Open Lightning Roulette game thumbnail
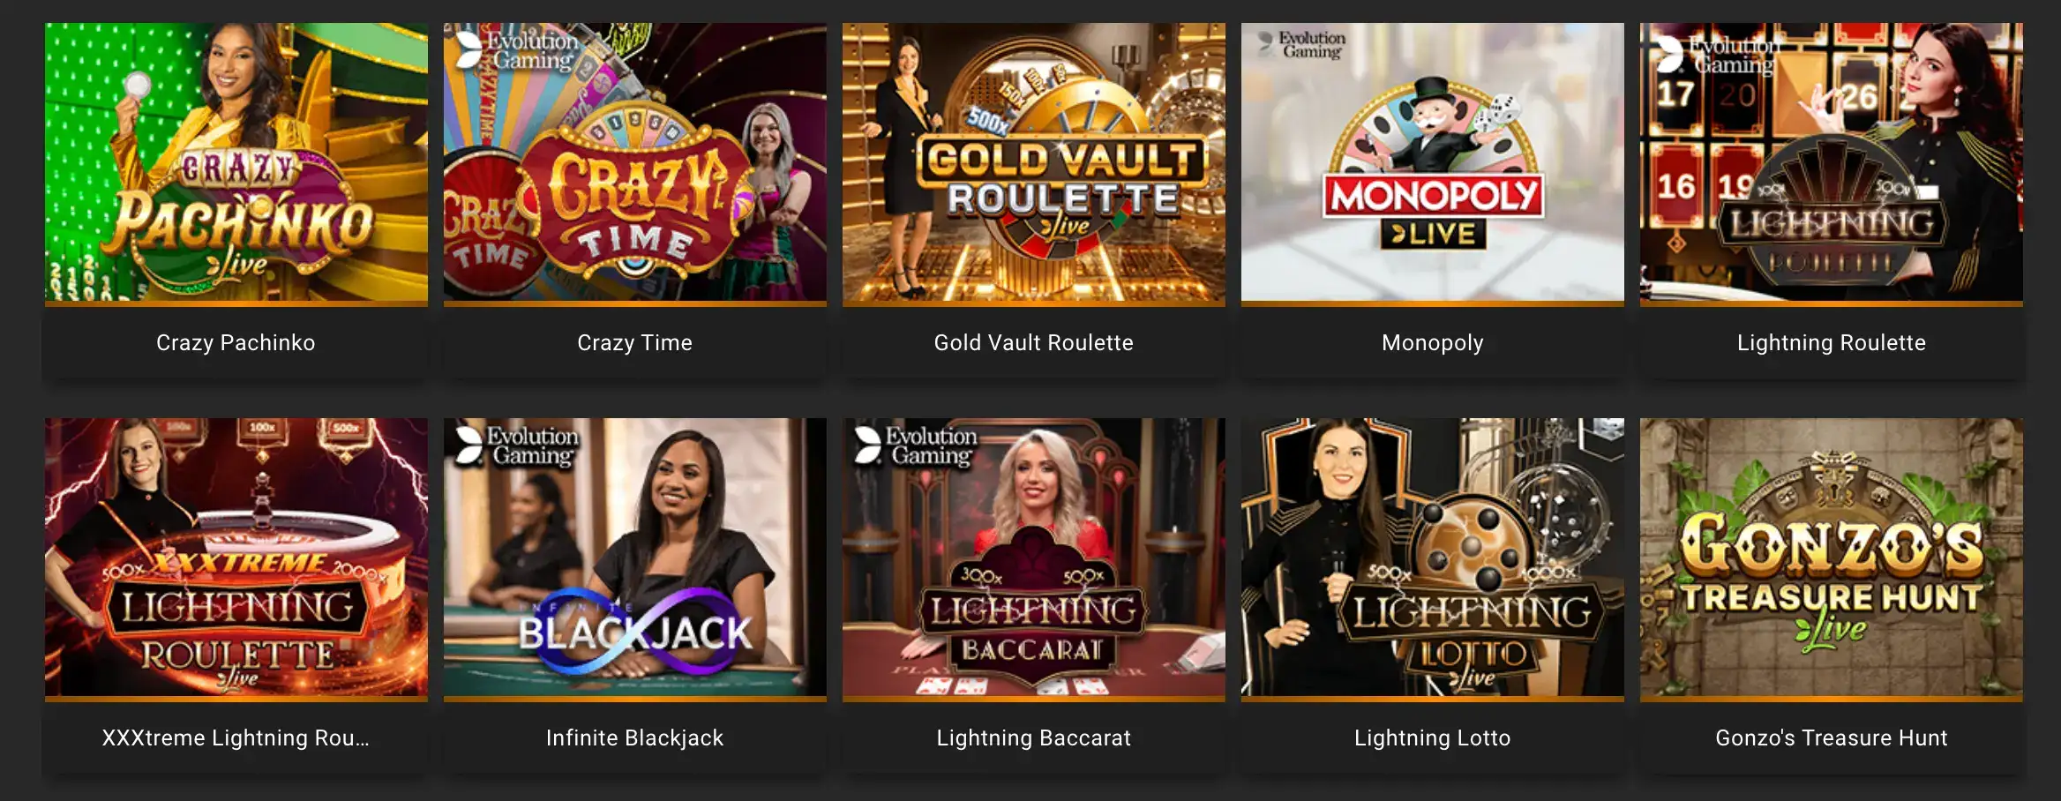Screen dimensions: 2061x801 (1832, 162)
